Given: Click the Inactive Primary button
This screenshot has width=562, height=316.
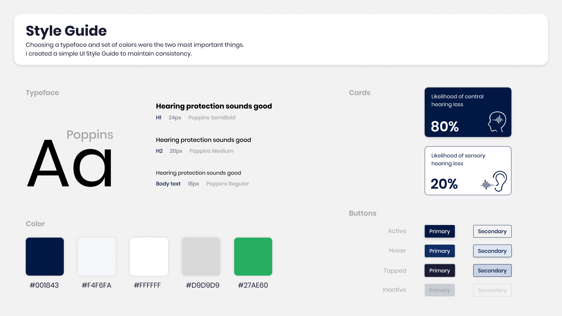Looking at the screenshot, I should coord(440,290).
